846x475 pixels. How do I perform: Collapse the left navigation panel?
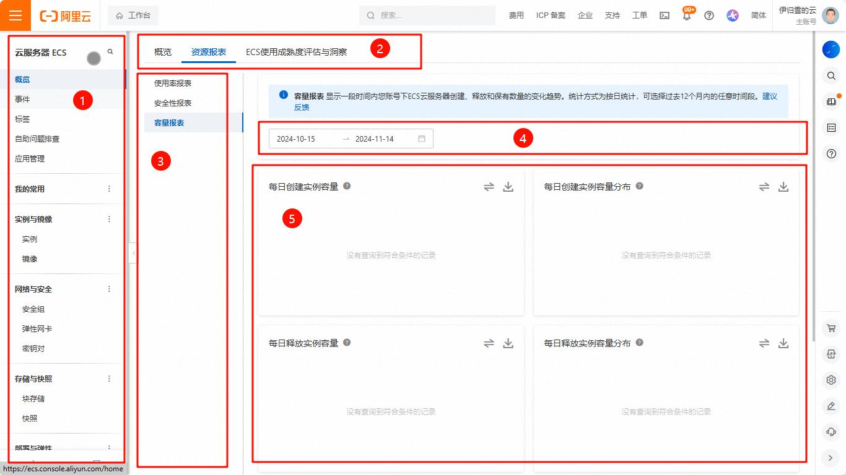click(x=133, y=253)
